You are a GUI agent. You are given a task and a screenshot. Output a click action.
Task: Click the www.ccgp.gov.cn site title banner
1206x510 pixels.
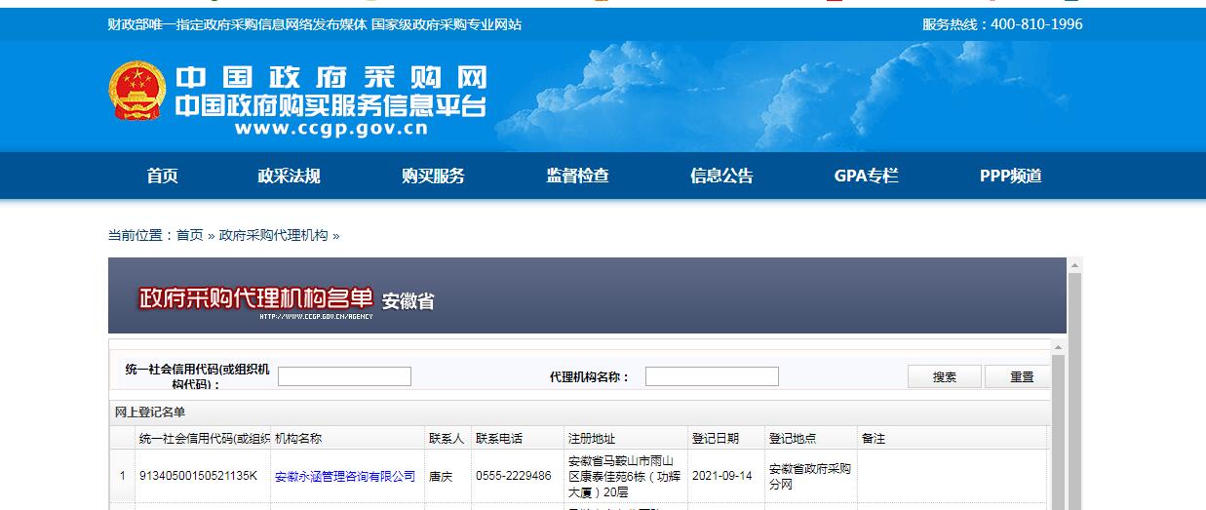pos(331,128)
